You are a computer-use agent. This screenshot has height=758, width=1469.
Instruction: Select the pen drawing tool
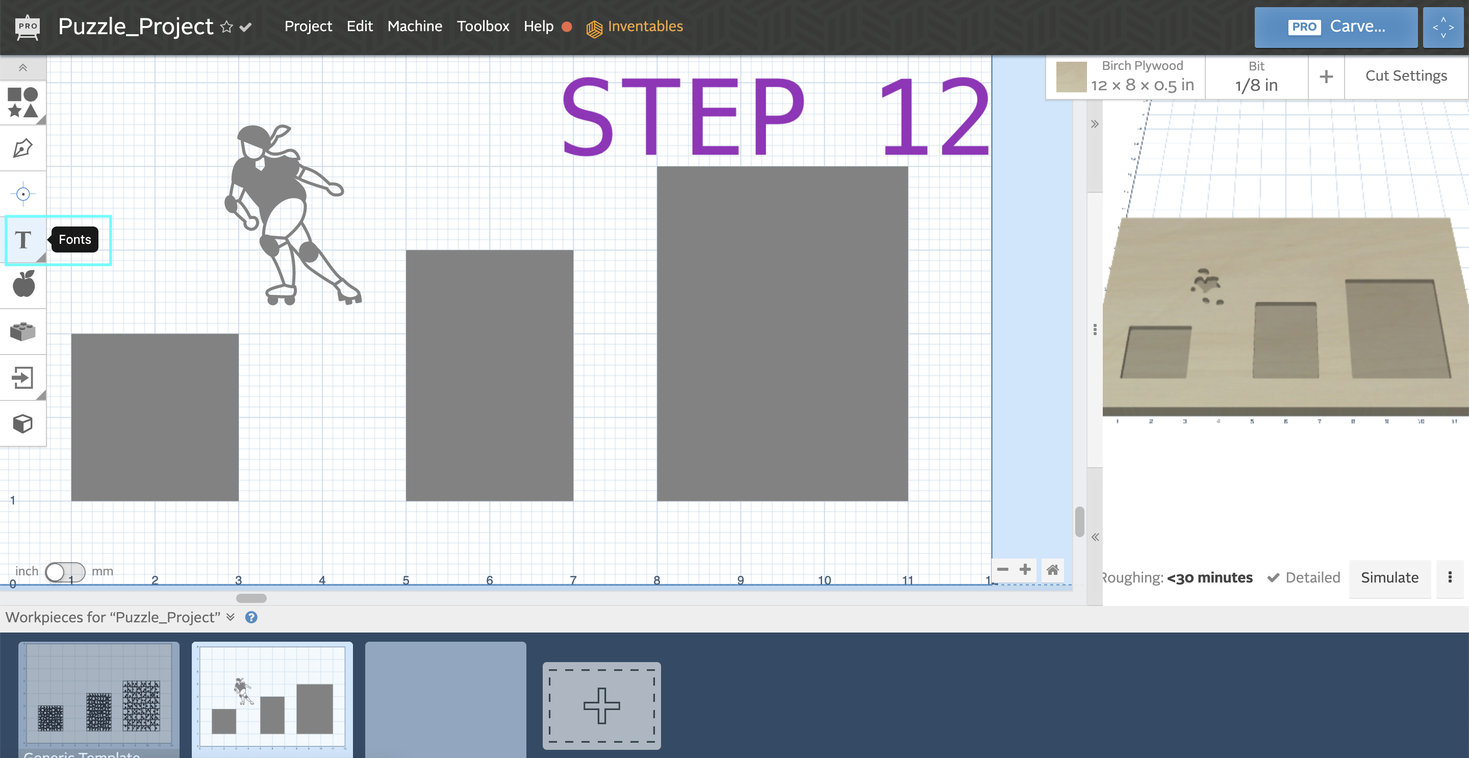pyautogui.click(x=23, y=148)
